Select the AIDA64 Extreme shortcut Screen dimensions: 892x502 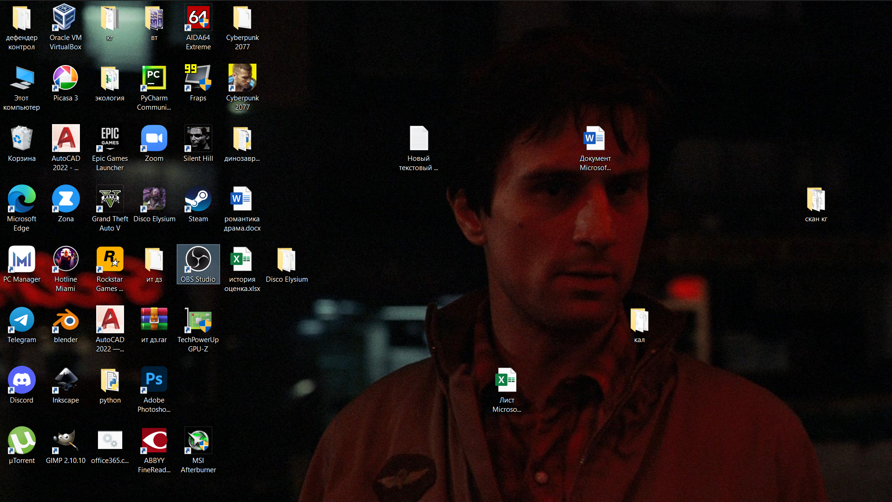pos(198,27)
